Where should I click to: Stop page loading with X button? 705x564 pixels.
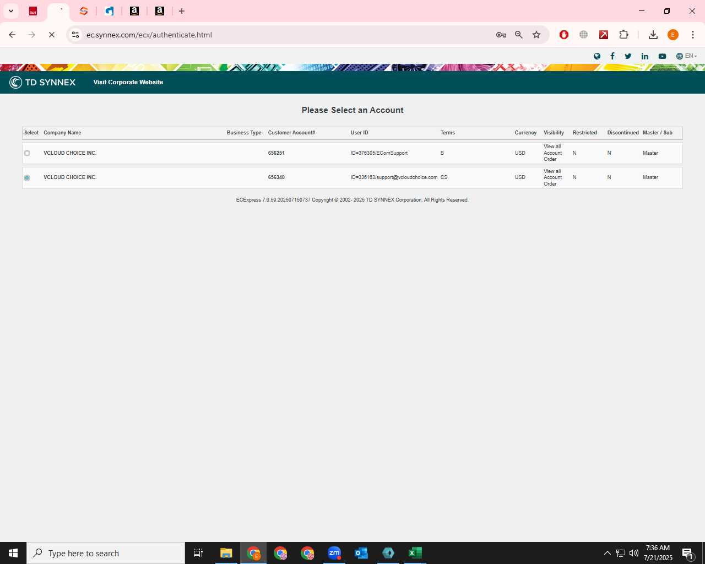pos(52,35)
